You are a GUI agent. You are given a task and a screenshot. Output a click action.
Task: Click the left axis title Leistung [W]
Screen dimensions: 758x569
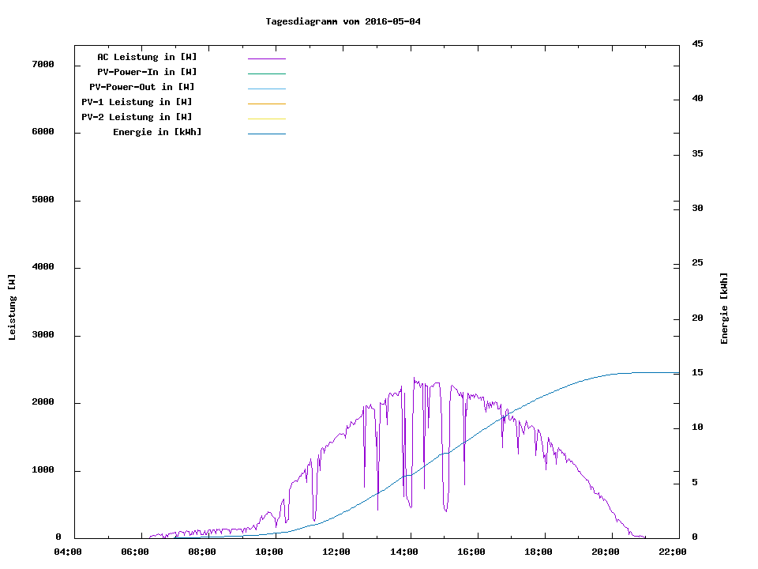coord(12,307)
